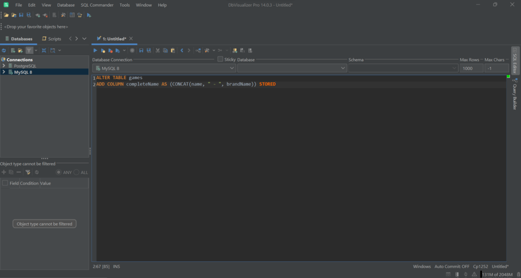
Task: Open the Database Connection MySQL 8 dropdown
Action: pos(164,68)
